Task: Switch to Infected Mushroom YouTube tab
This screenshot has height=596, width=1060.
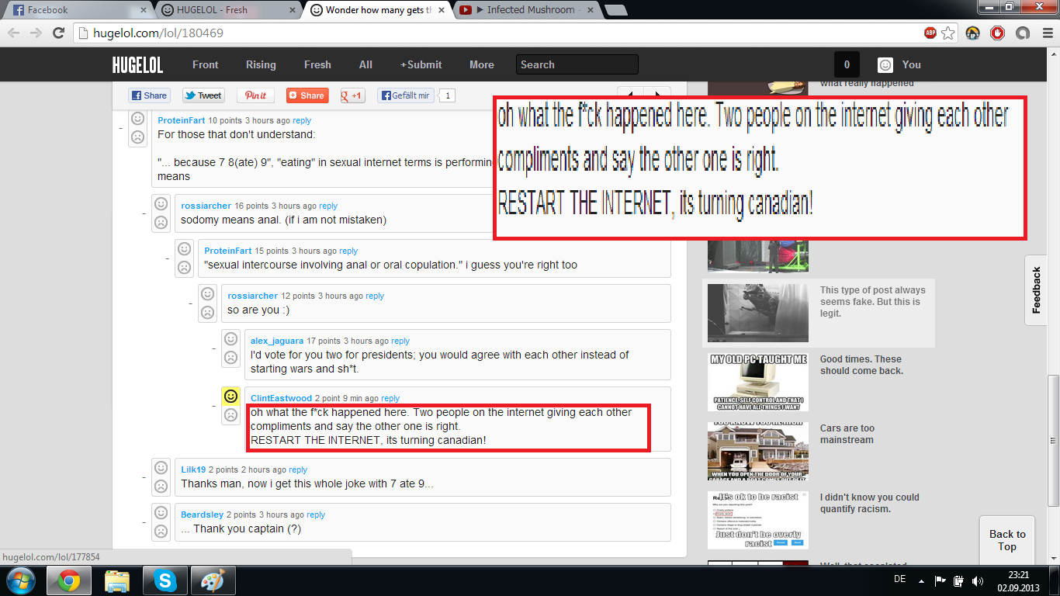Action: point(524,10)
